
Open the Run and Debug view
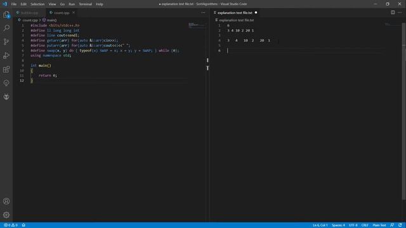click(x=6, y=55)
